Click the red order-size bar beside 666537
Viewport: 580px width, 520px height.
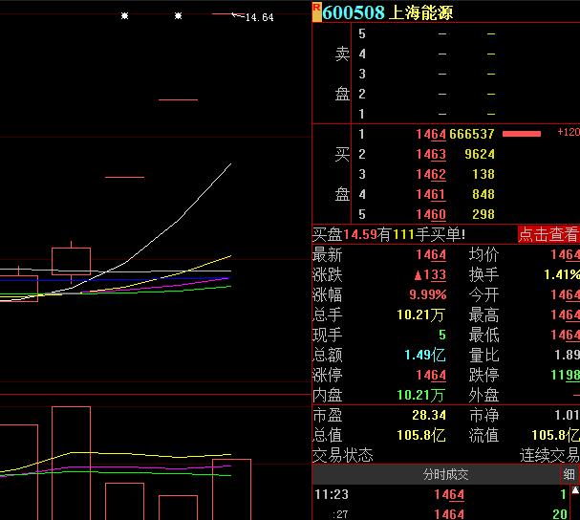point(522,134)
